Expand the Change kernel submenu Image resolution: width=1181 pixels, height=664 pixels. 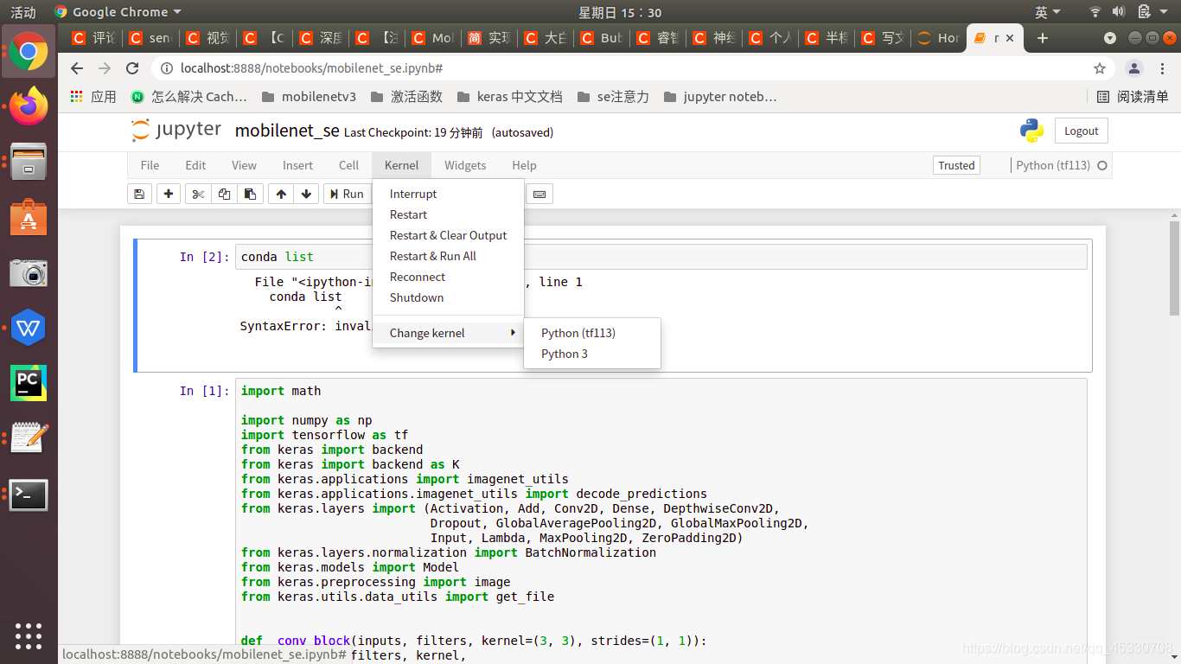(x=448, y=333)
